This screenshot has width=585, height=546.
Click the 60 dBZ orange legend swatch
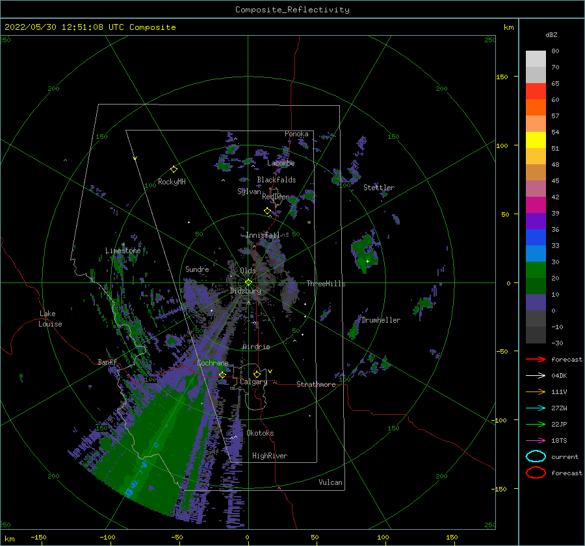tap(536, 107)
